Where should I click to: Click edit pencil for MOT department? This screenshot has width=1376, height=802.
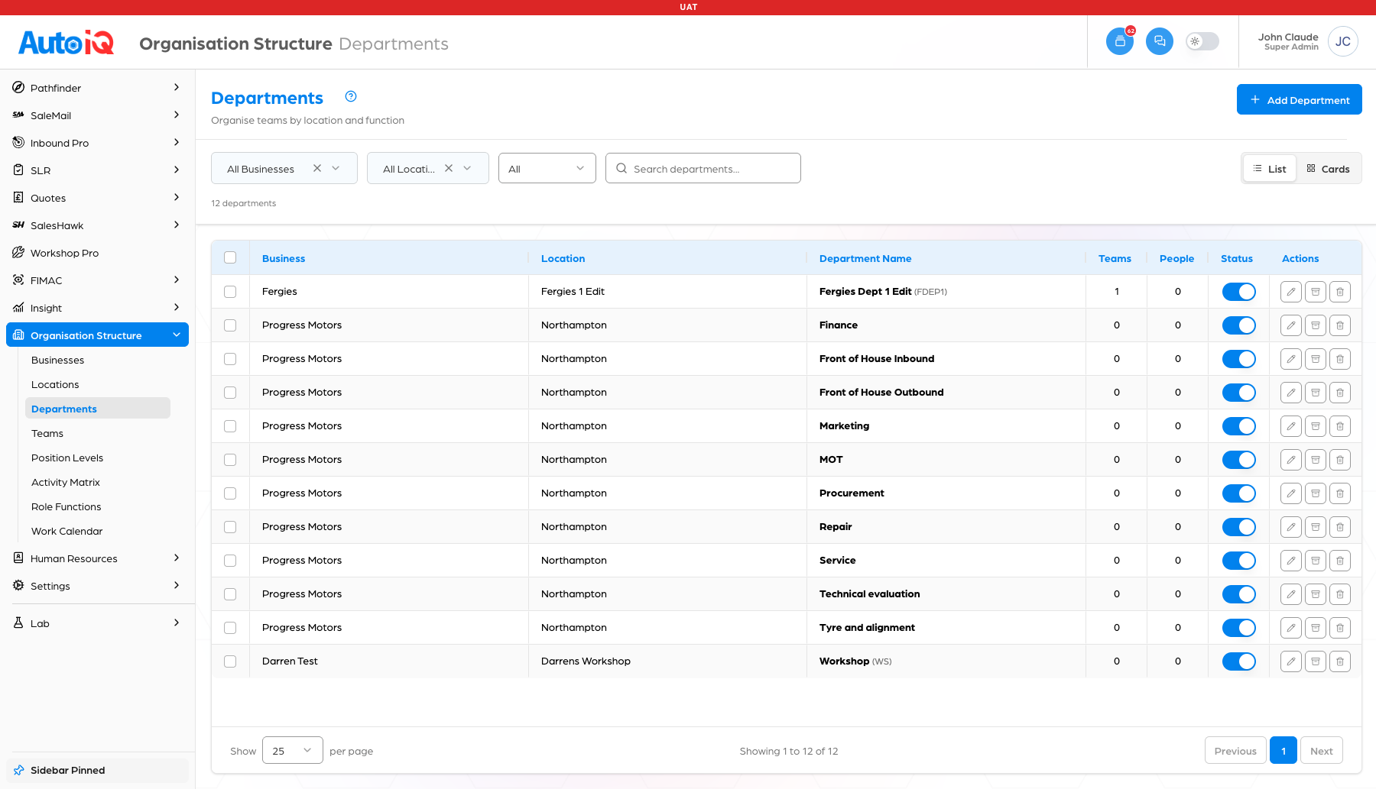[x=1290, y=460]
